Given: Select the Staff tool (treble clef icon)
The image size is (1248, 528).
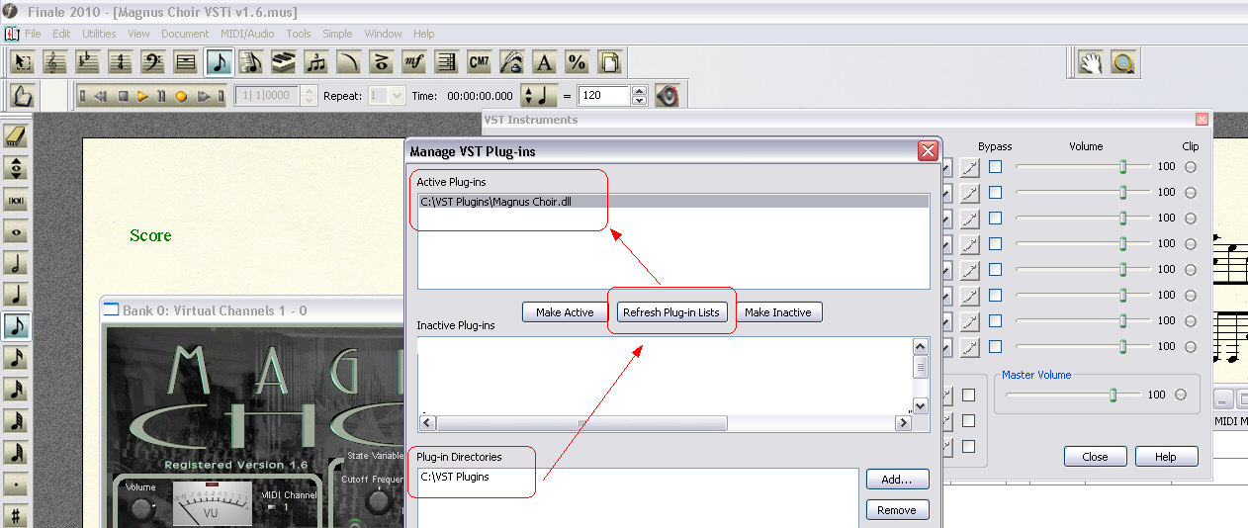Looking at the screenshot, I should (x=55, y=62).
